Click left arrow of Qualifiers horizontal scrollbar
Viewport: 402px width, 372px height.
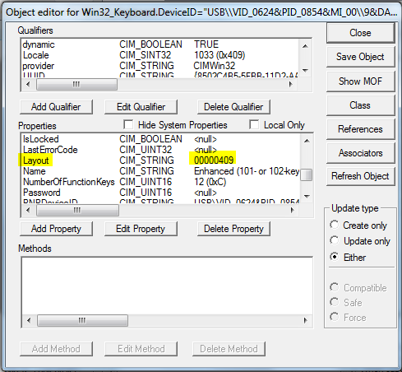pyautogui.click(x=28, y=84)
